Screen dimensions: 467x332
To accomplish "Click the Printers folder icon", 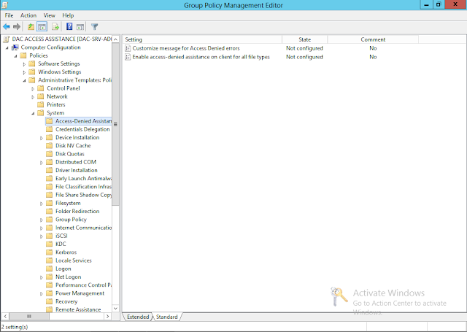I will 41,104.
